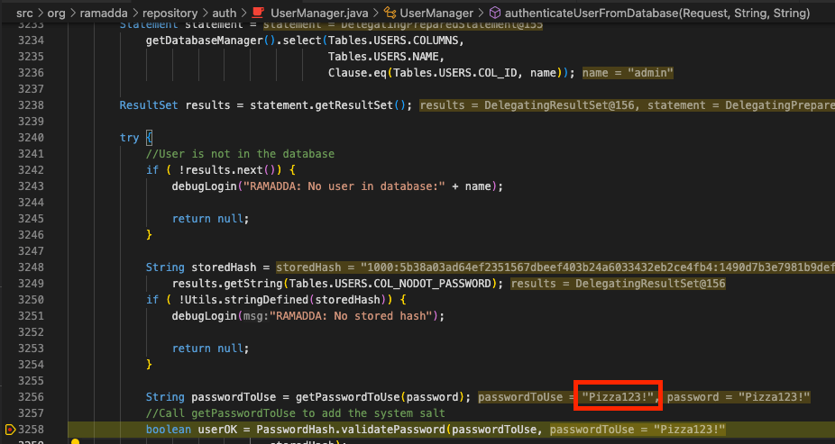
Task: Click inline value name = "admin"
Action: (x=628, y=73)
